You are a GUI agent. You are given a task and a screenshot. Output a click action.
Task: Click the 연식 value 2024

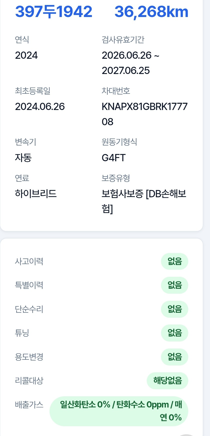click(26, 55)
